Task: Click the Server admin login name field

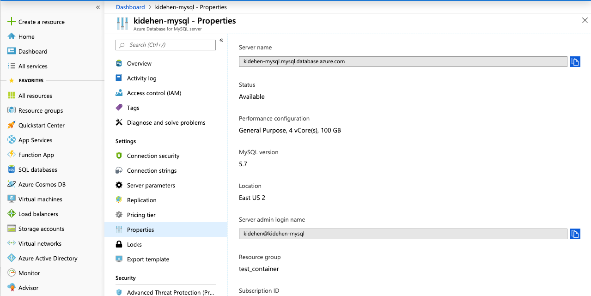Action: (x=403, y=234)
